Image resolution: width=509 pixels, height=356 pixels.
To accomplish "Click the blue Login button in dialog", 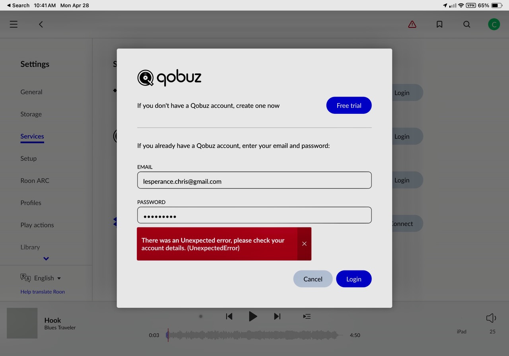I will coord(354,279).
